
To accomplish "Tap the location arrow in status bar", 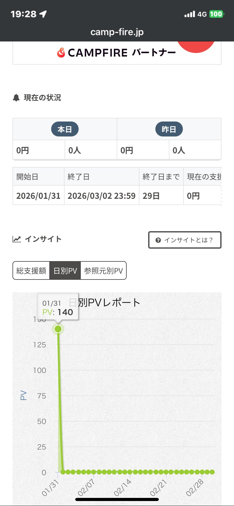I will click(x=43, y=14).
